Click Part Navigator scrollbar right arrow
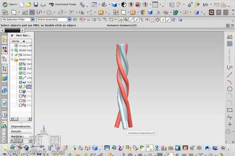 (30, 119)
